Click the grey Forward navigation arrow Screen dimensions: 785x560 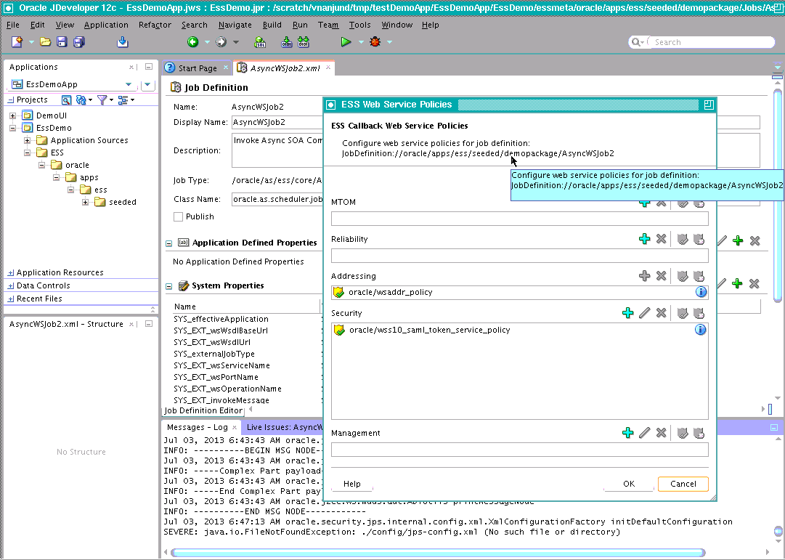pyautogui.click(x=221, y=42)
